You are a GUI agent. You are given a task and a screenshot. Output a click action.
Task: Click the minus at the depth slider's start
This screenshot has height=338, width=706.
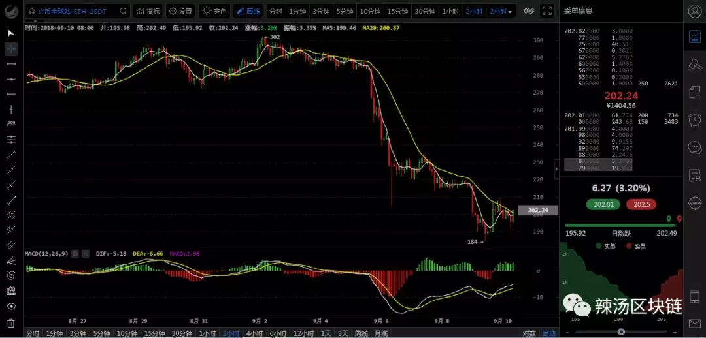pos(566,331)
